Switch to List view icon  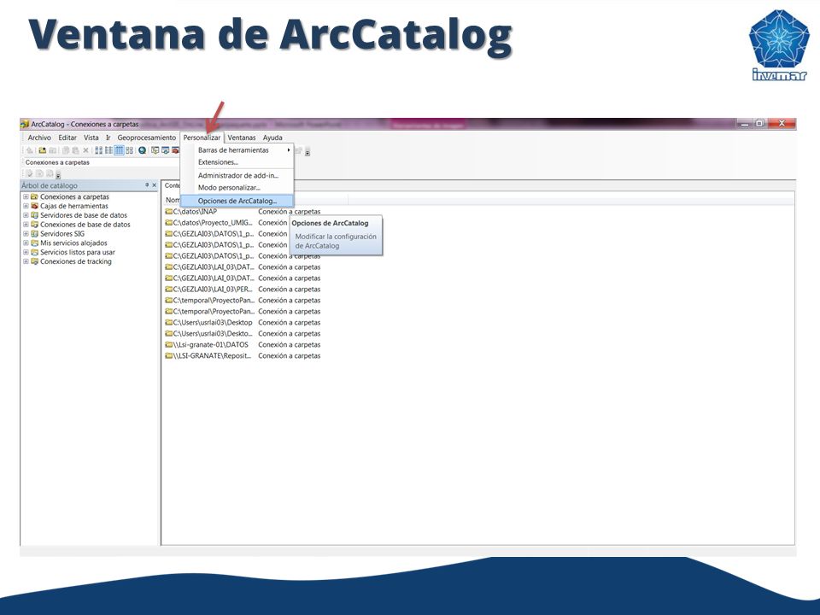tap(108, 150)
